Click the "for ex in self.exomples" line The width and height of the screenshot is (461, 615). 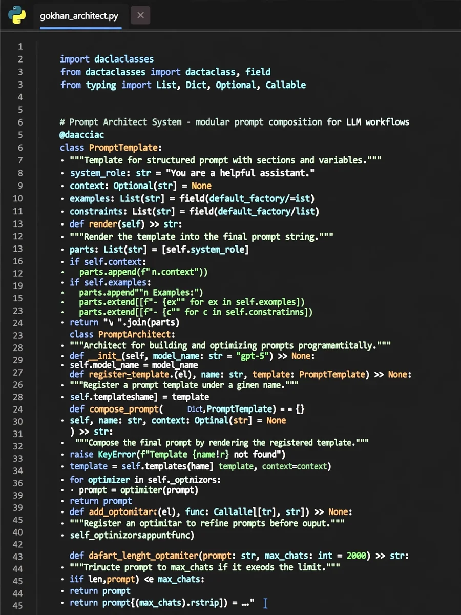[192, 302]
